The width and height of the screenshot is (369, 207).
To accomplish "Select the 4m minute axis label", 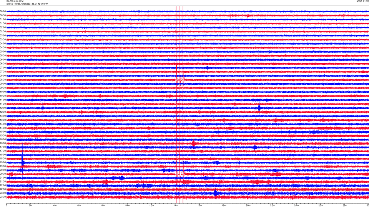I will [55, 205].
